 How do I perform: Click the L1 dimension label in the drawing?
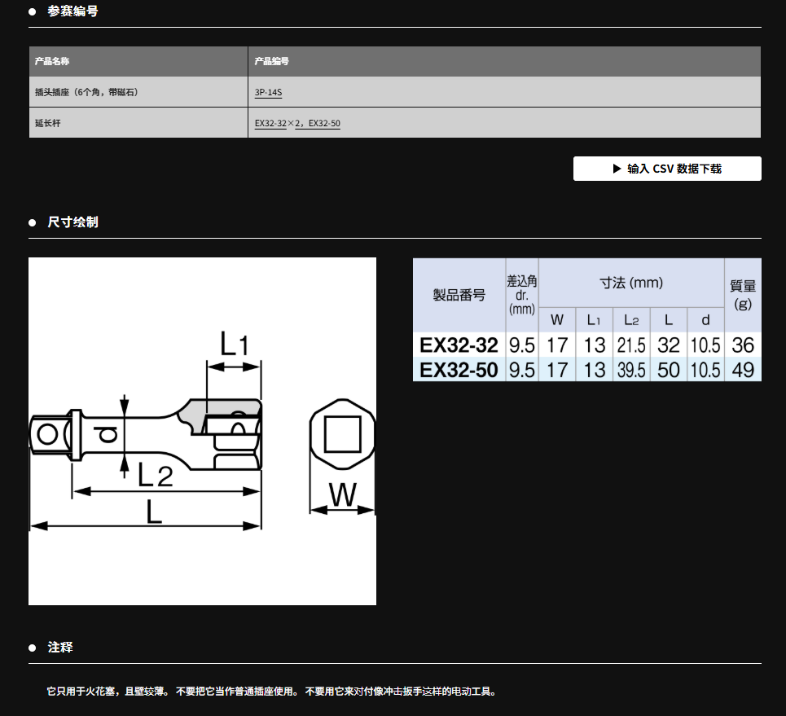(235, 345)
